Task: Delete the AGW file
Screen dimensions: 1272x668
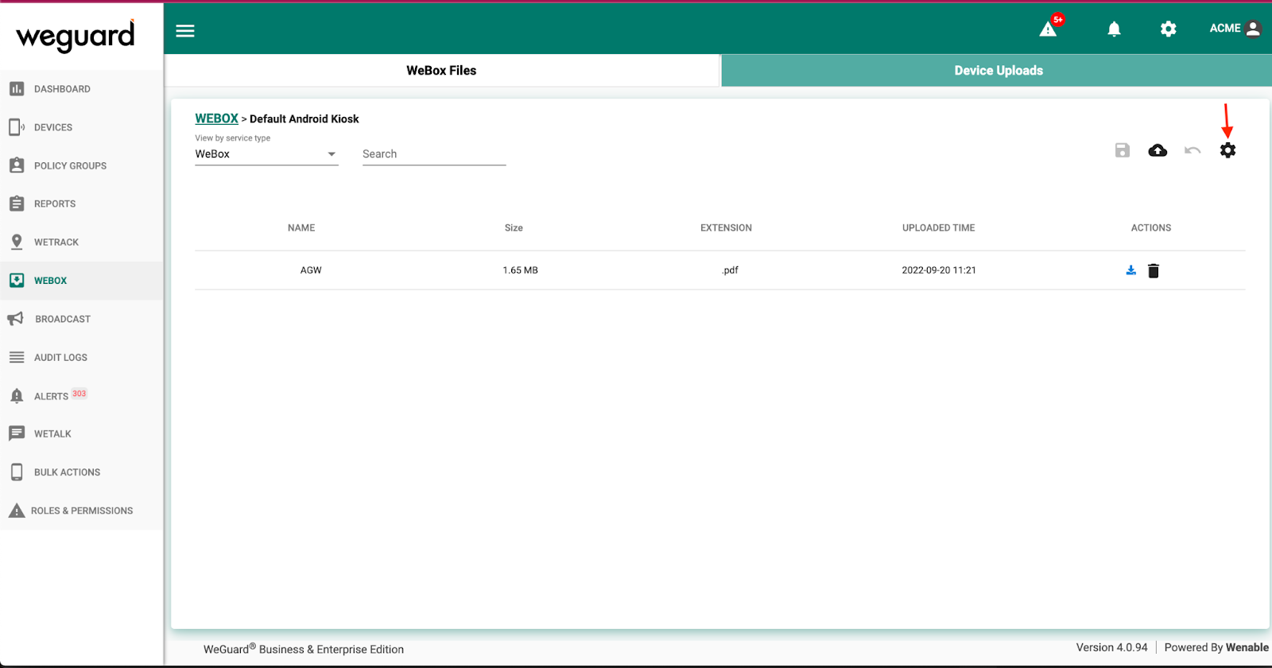Action: coord(1154,271)
